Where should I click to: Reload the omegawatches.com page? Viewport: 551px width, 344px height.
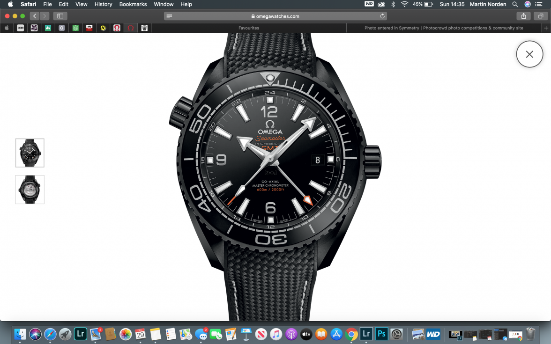382,16
